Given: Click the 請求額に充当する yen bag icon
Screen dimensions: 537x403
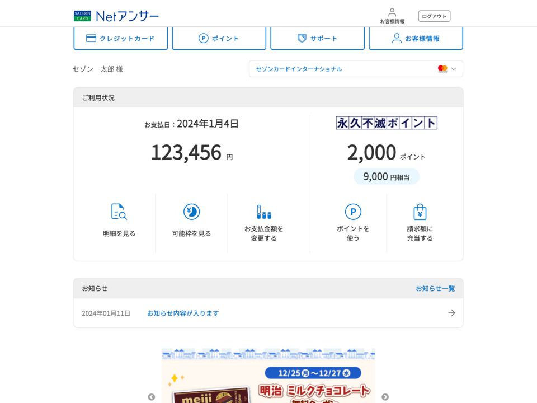Looking at the screenshot, I should [x=420, y=212].
